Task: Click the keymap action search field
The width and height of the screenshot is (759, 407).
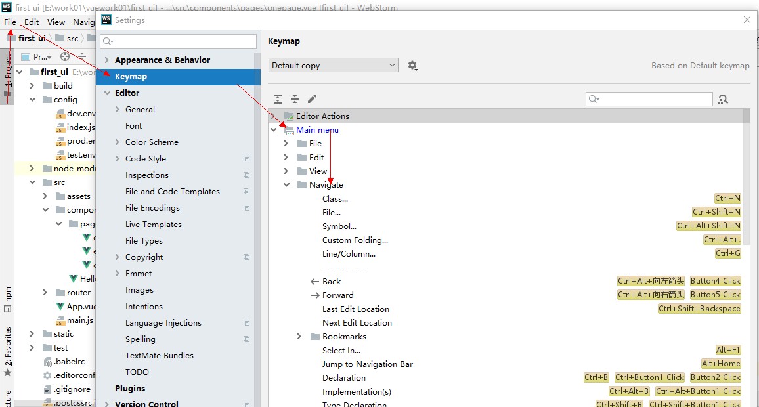Action: (649, 99)
